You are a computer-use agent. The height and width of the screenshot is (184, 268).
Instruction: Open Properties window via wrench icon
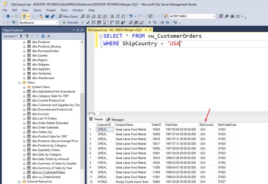(x=227, y=16)
